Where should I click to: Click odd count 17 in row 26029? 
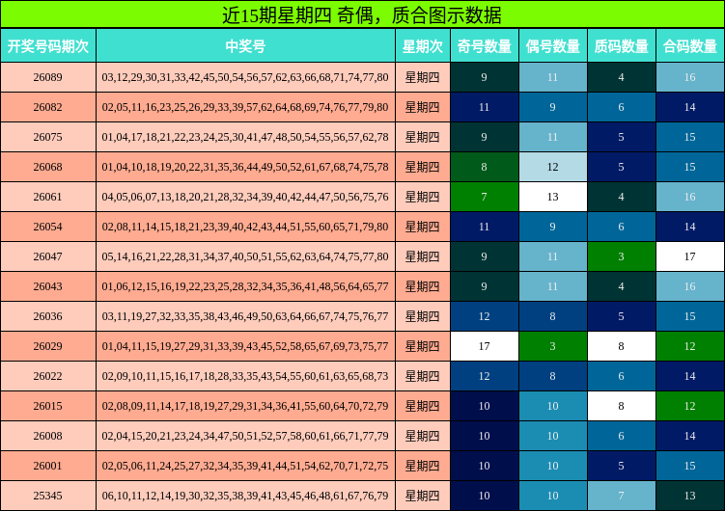coord(484,346)
